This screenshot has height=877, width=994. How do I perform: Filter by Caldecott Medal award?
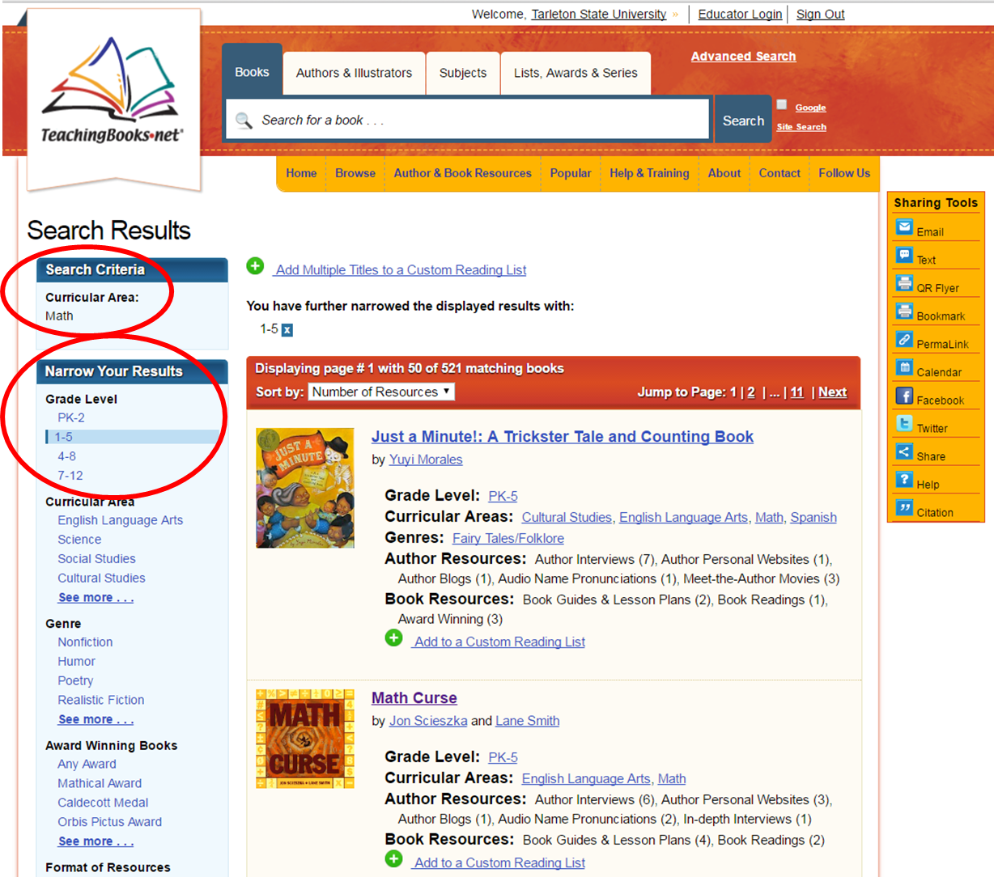coord(103,803)
